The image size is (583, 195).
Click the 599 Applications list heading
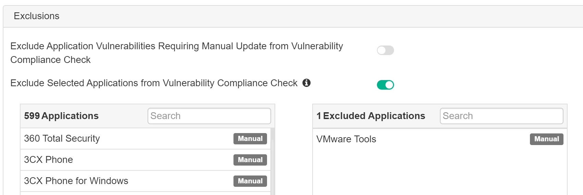click(61, 116)
